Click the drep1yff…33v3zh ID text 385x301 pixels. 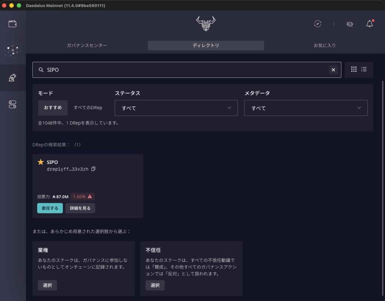pos(68,169)
